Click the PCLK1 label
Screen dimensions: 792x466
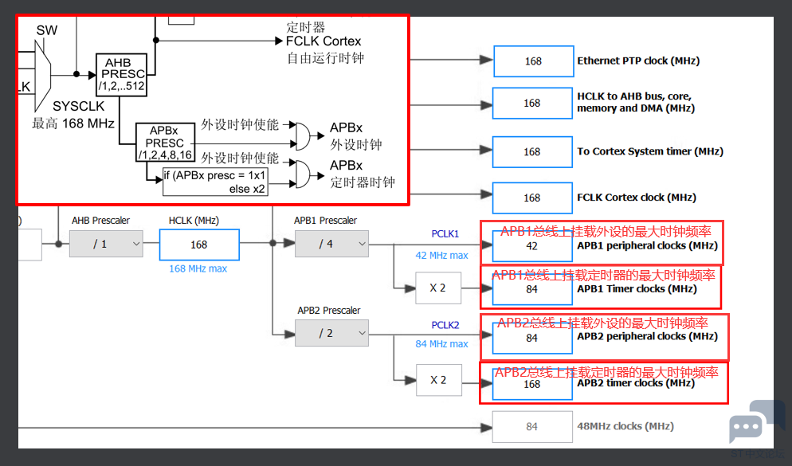coord(445,233)
